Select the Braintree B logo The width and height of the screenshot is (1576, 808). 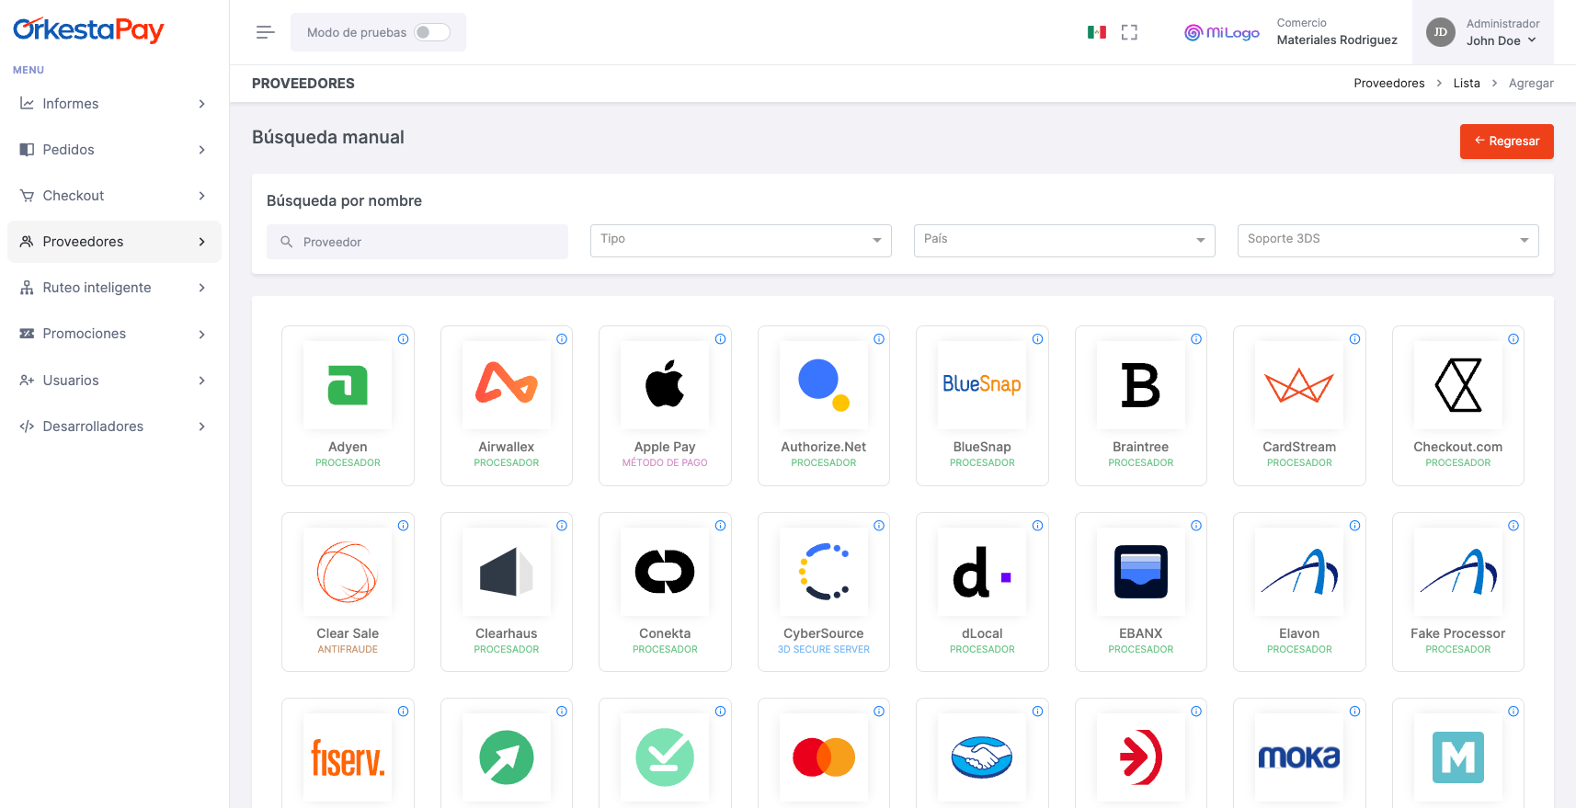(1141, 385)
